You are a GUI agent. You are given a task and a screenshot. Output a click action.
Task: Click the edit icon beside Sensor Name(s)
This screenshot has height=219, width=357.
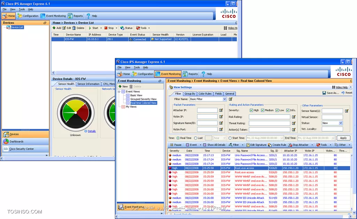pos(347,111)
